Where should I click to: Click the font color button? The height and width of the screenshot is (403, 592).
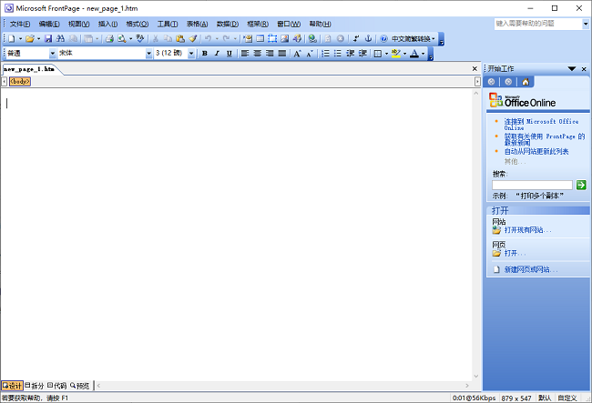pyautogui.click(x=414, y=54)
